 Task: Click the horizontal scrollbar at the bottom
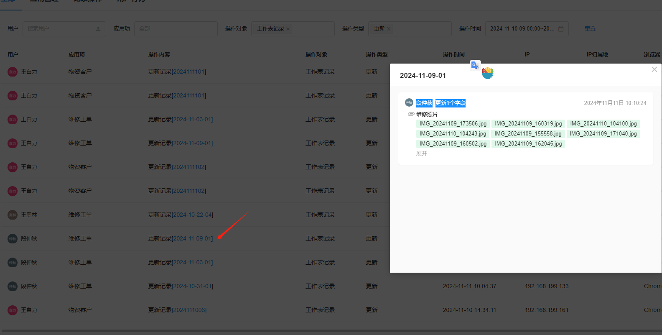(x=331, y=331)
